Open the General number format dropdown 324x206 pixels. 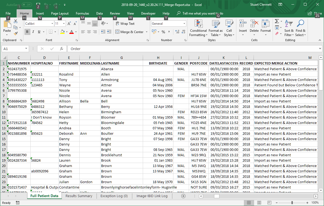coord(184,24)
